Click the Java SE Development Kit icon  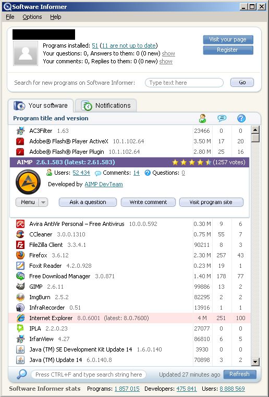[x=20, y=349]
